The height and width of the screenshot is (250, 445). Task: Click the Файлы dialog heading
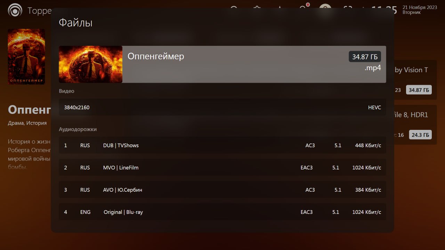[x=75, y=23]
